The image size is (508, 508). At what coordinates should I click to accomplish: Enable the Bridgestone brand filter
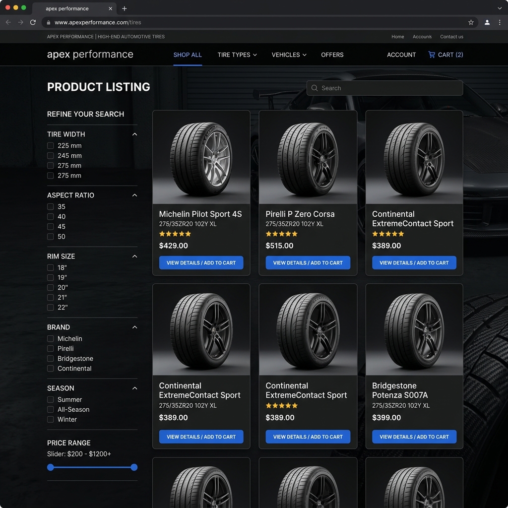click(x=51, y=358)
